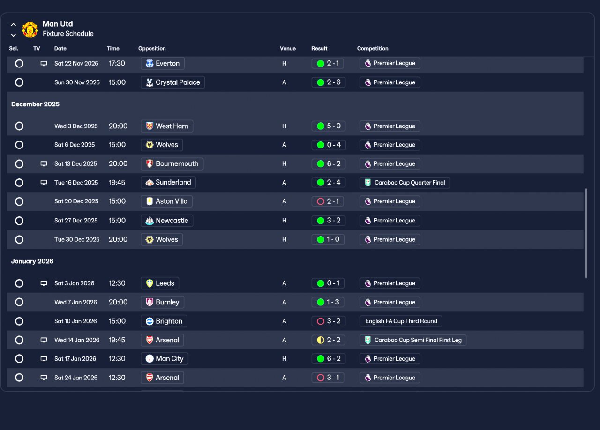Click the Carabao Cup logo on Sunderland row
The height and width of the screenshot is (430, 600).
point(368,183)
